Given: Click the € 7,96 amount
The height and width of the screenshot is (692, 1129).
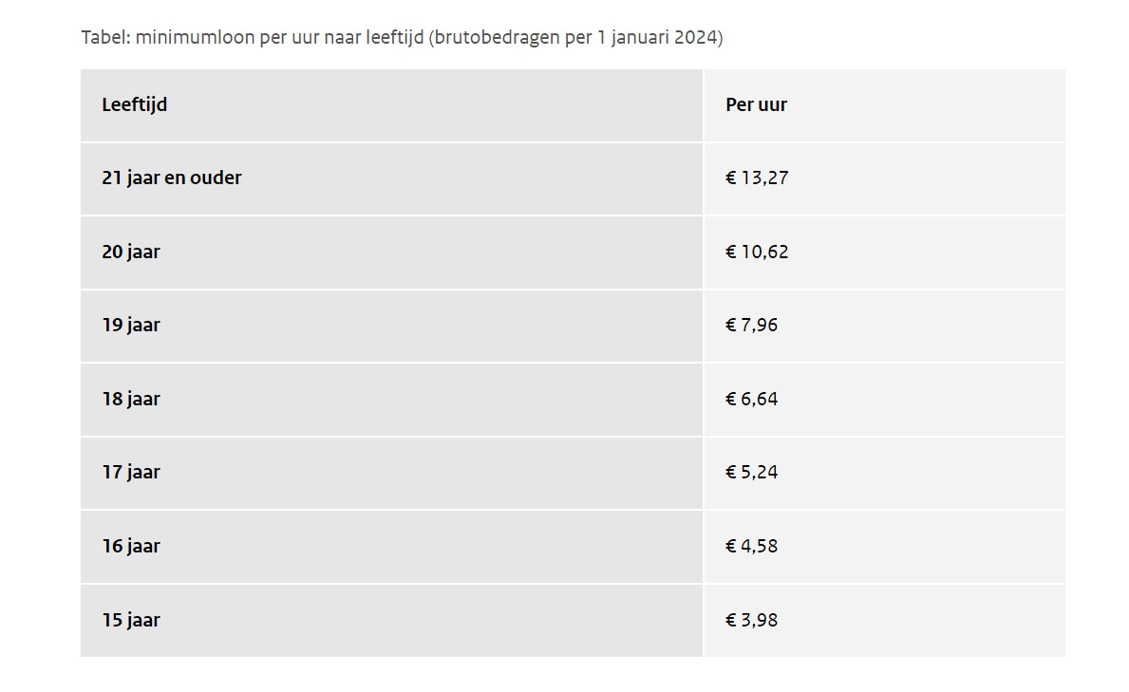Looking at the screenshot, I should point(752,326).
